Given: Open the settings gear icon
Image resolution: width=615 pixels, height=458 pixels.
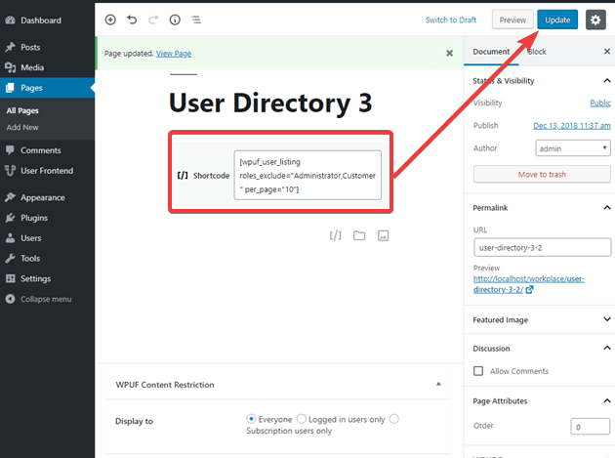Looking at the screenshot, I should (595, 20).
